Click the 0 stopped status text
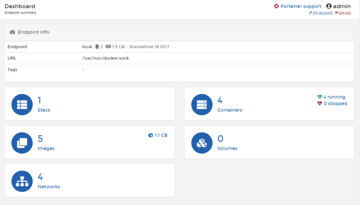The width and height of the screenshot is (360, 205). 335,104
